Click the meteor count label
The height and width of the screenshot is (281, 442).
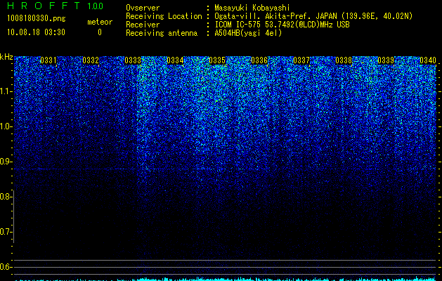(100, 22)
